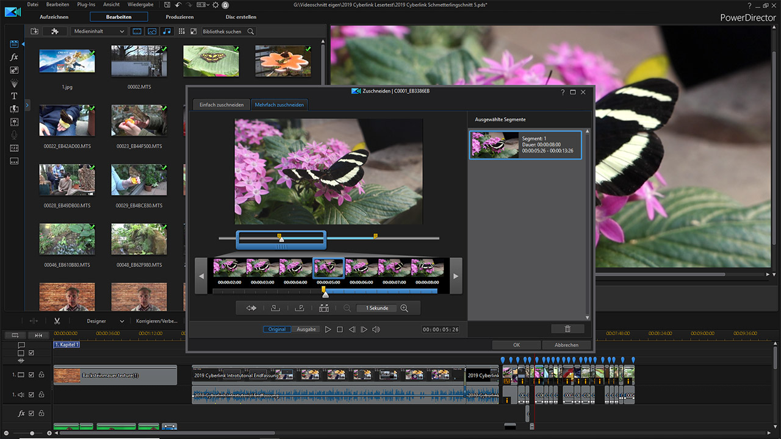This screenshot has height=439, width=781.
Task: Click the Abbrechen button
Action: point(566,345)
